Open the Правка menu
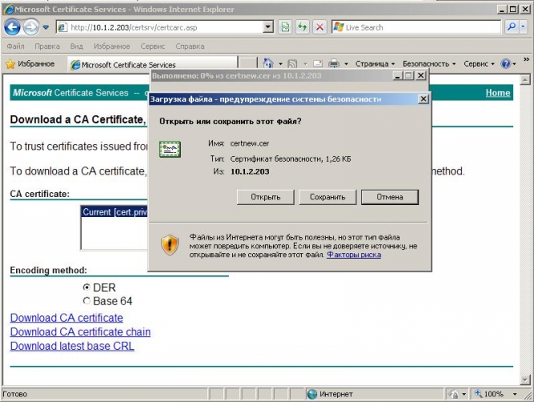Viewport: 534px width, 402px height. (x=47, y=47)
